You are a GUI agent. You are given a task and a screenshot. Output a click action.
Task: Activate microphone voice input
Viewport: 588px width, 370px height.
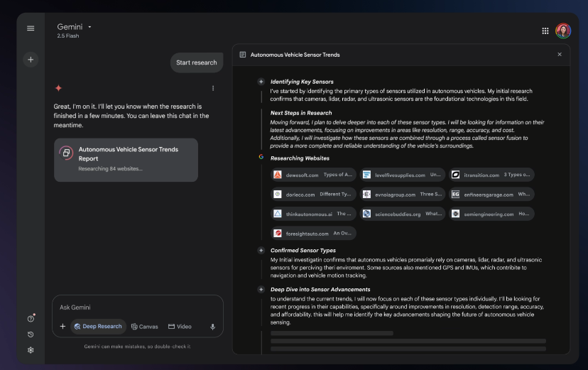tap(212, 327)
